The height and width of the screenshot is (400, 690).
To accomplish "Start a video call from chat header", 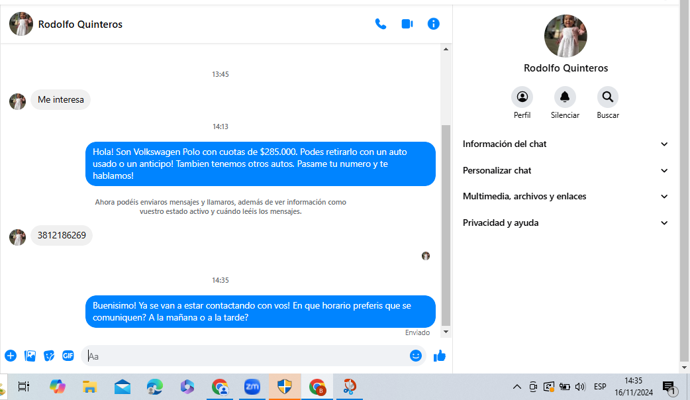I will [x=407, y=24].
